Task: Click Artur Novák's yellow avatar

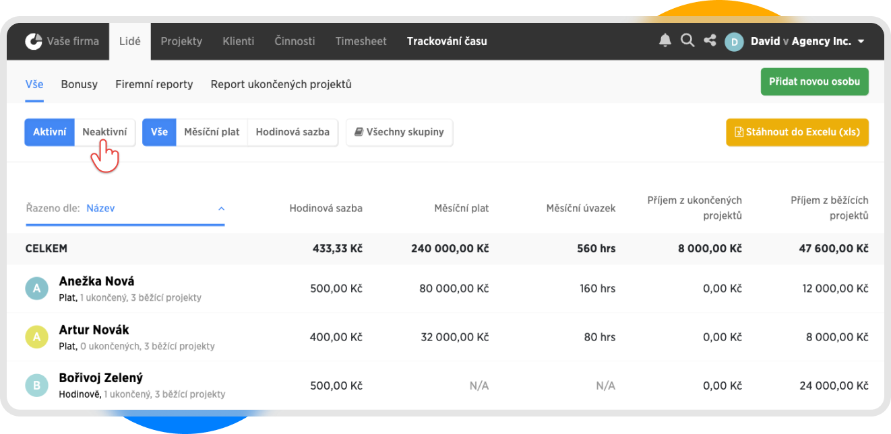Action: pyautogui.click(x=36, y=337)
